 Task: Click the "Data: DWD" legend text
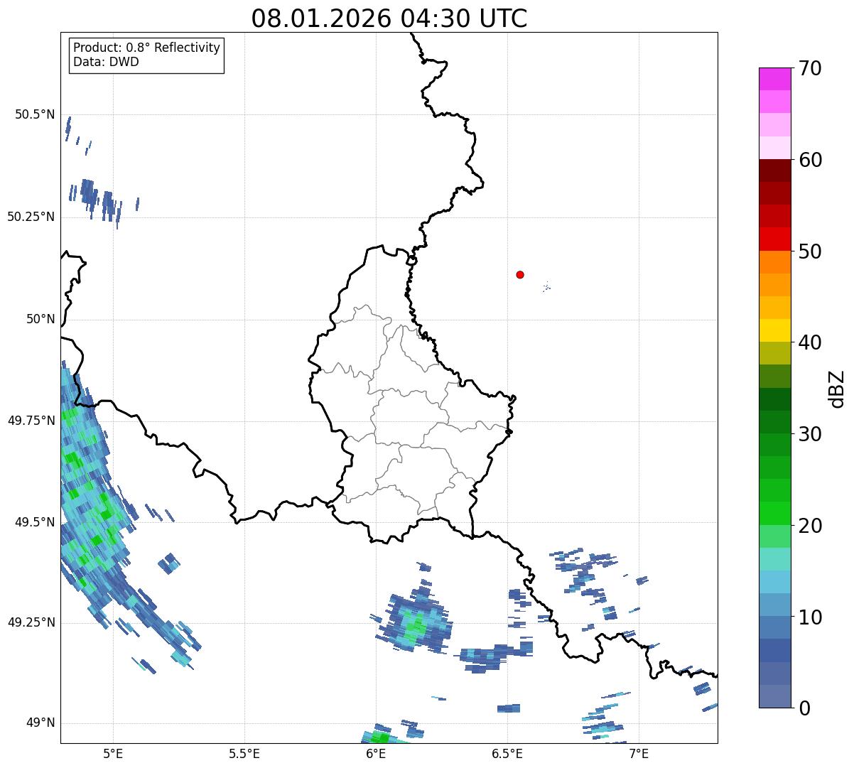106,62
